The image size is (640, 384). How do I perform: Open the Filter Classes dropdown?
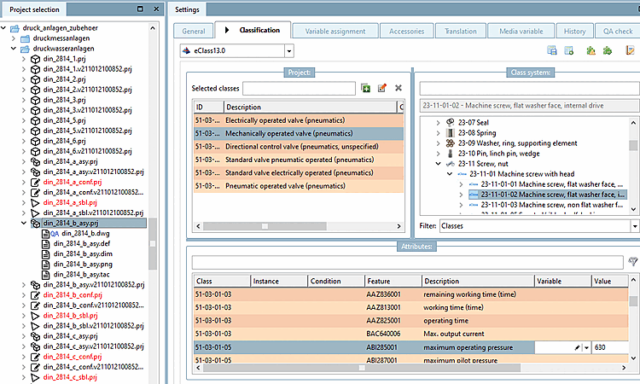pos(634,226)
